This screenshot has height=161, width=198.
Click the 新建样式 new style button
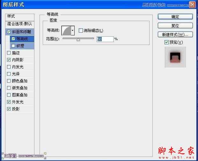point(175,34)
